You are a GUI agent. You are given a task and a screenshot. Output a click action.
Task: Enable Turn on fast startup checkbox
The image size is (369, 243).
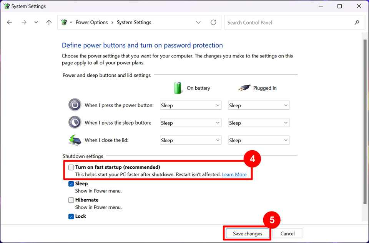[71, 167]
